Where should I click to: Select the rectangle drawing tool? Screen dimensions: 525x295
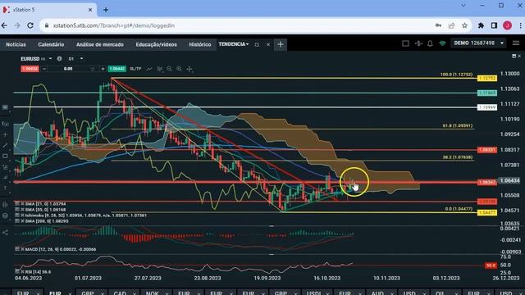click(x=5, y=157)
